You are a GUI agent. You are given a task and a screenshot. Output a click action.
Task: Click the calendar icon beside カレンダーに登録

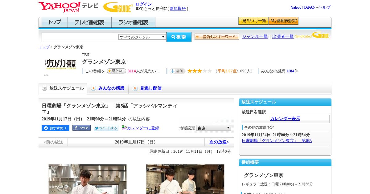pyautogui.click(x=124, y=128)
